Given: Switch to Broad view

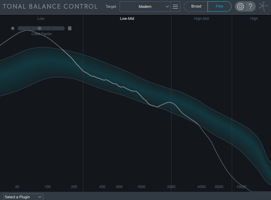Looking at the screenshot, I should pos(196,6).
